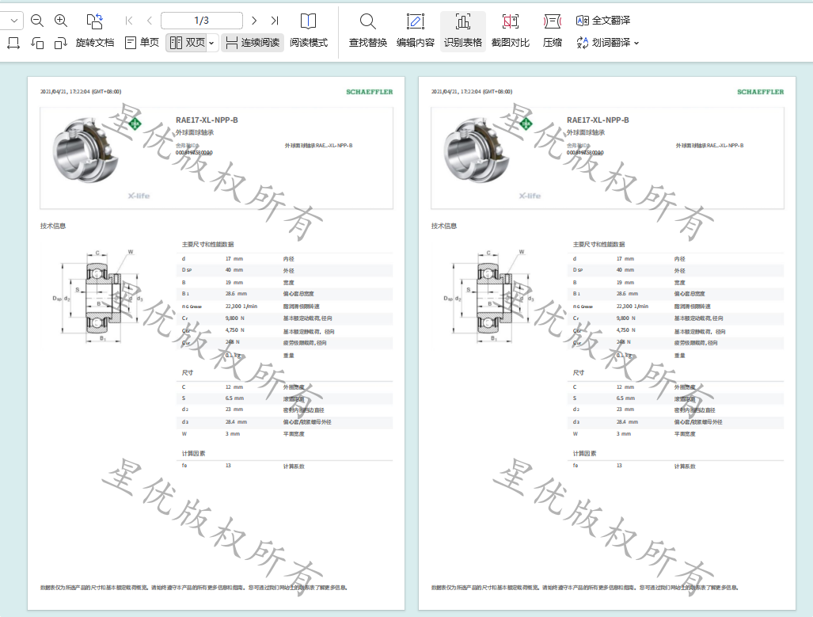
Task: Open 阅读模式 reading mode
Action: click(x=309, y=30)
